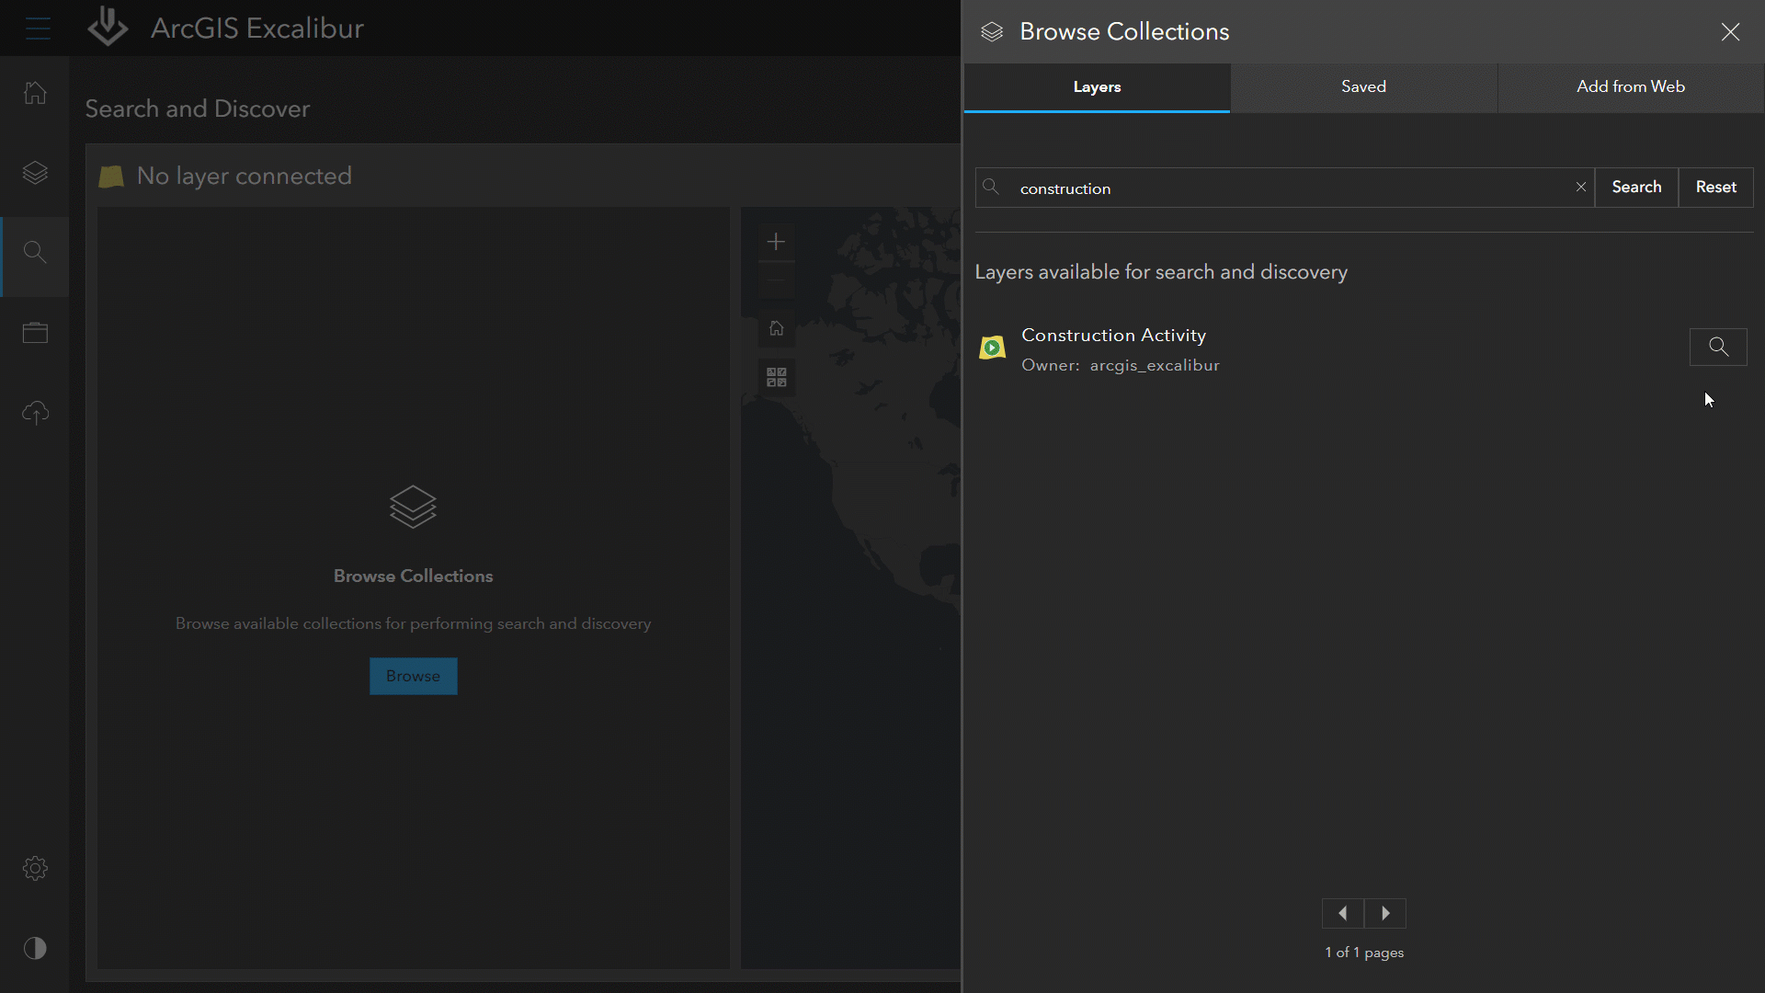Toggle the contrast/display icon at bottom
This screenshot has height=993, width=1765.
(34, 948)
